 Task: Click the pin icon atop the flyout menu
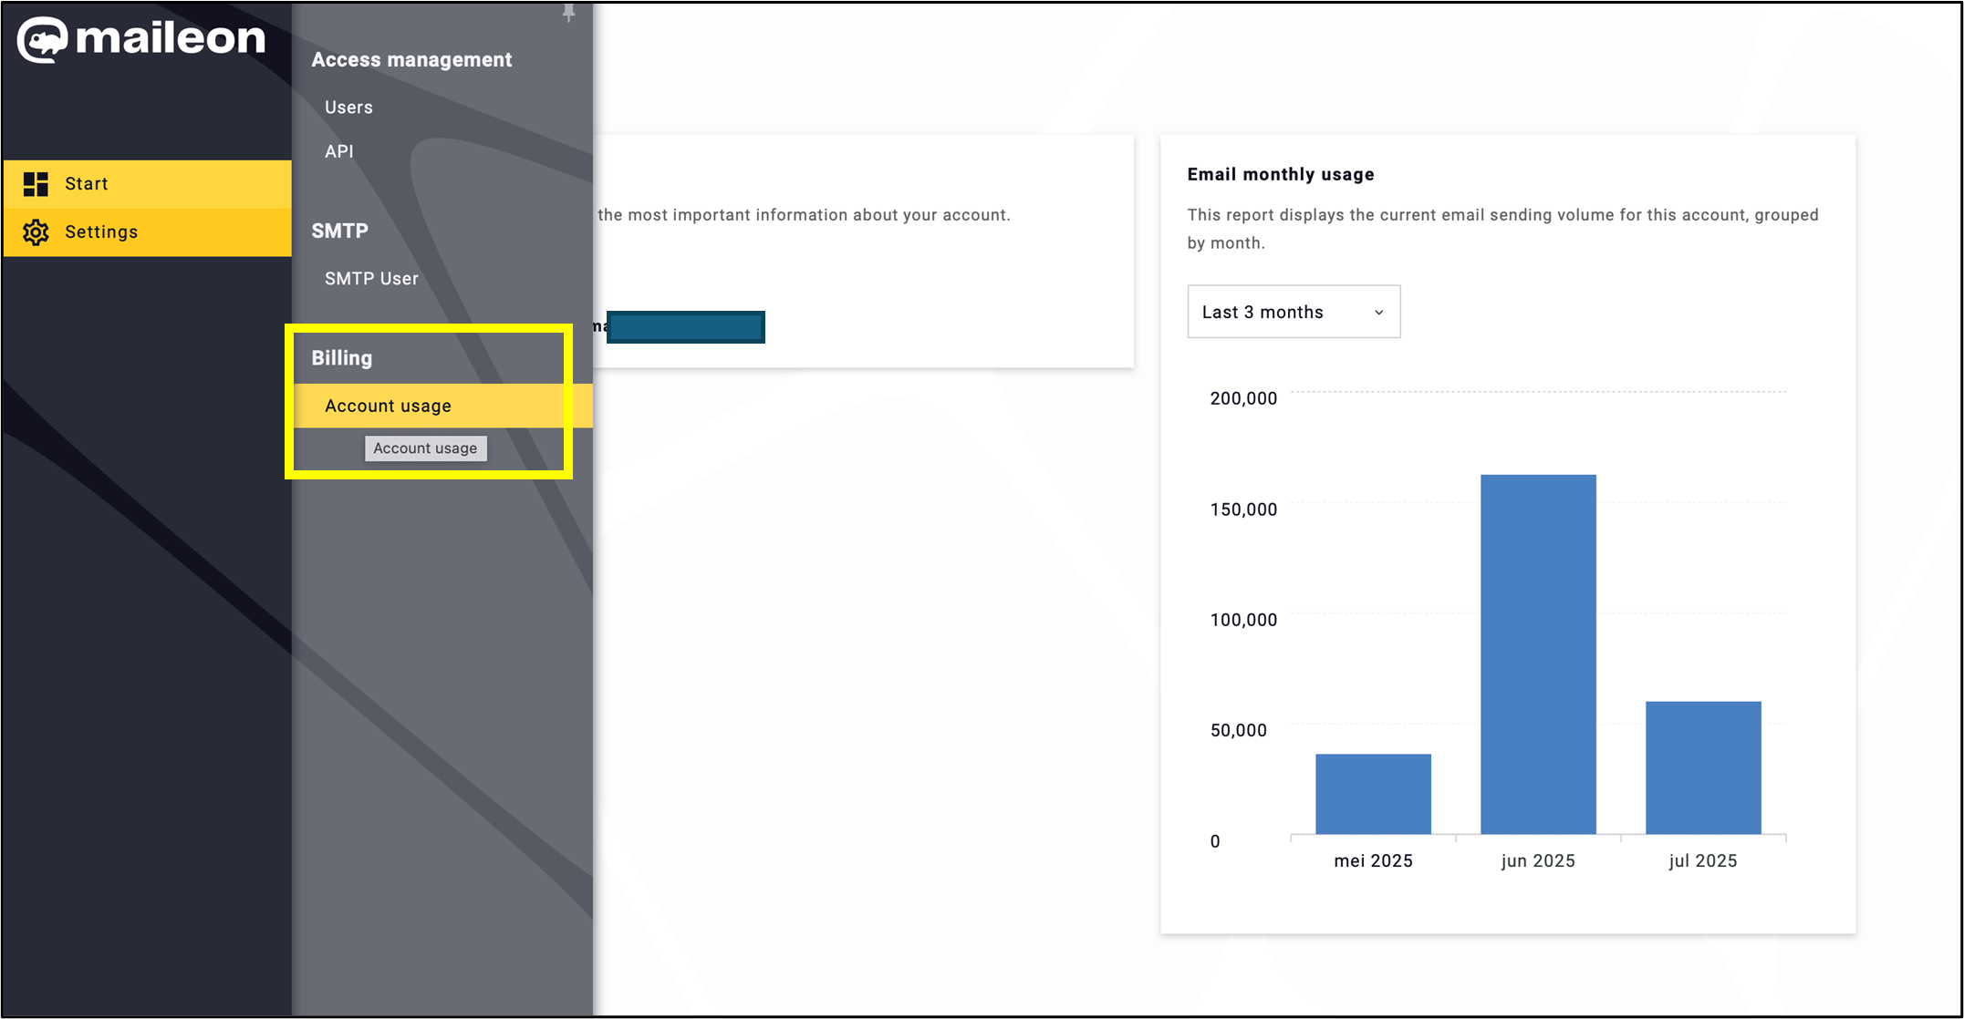tap(568, 13)
